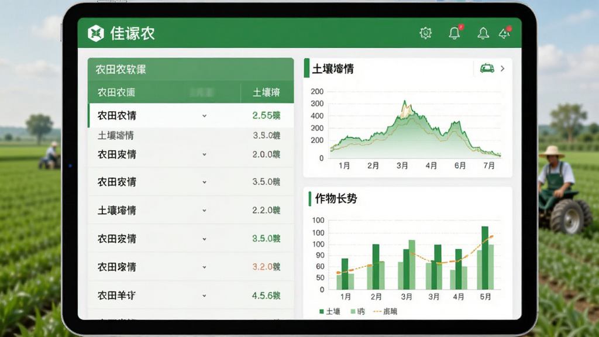Click the first table column header '农田农'

click(116, 92)
